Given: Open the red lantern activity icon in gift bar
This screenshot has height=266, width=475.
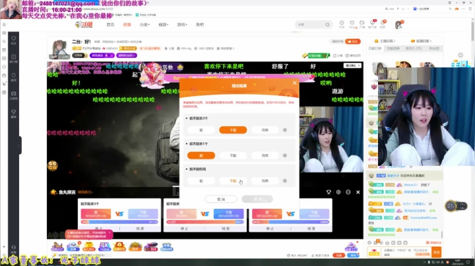Looking at the screenshot, I should pos(119,247).
